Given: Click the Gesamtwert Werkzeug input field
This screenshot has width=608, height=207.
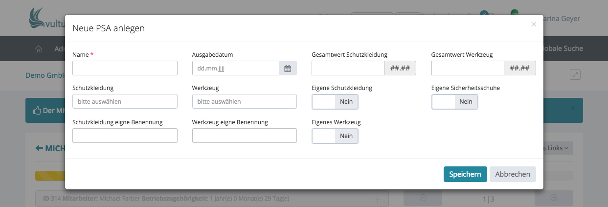Looking at the screenshot, I should coord(468,69).
